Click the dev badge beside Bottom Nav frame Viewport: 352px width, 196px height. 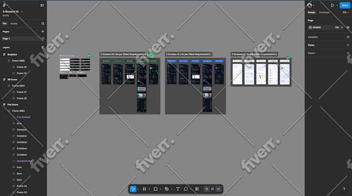coord(89,56)
